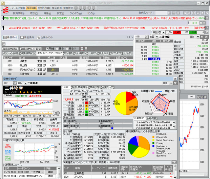Select the 複合 radio button
Screen dimensions: 210x179
point(58,49)
